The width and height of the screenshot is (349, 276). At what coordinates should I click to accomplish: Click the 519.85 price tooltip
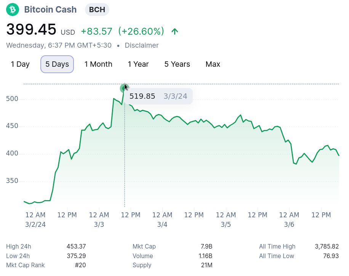(x=158, y=96)
